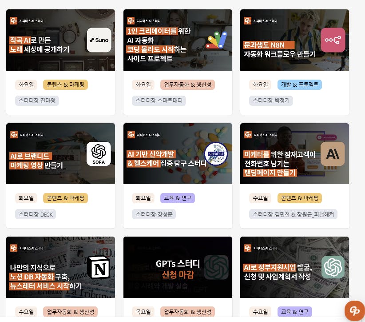Click the pink N8N workflow icon
This screenshot has height=322, width=365.
[333, 40]
